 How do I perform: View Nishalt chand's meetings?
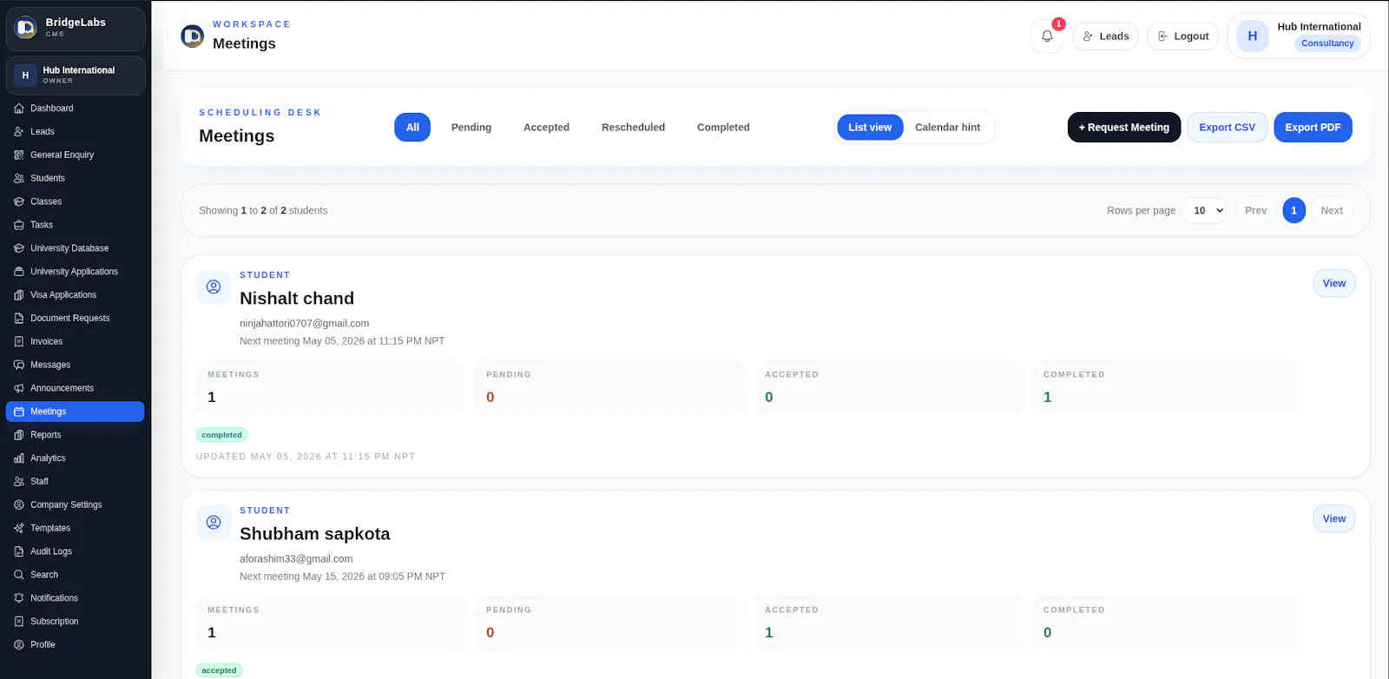coord(1333,283)
